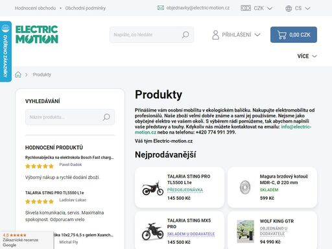Image resolution: width=332 pixels, height=249 pixels.
Task: Expand the Přihlášení login dropdown
Action: [x=236, y=35]
